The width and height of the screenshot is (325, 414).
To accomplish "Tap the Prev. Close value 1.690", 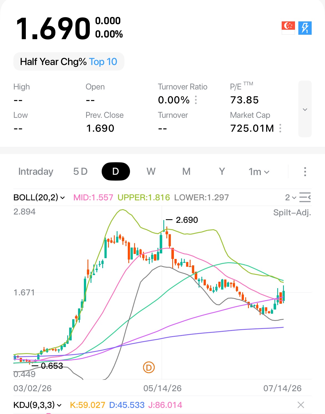I will coord(100,128).
